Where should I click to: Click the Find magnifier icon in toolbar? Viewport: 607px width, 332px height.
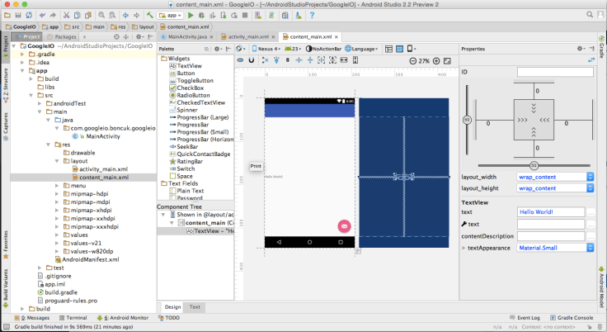tap(101, 15)
